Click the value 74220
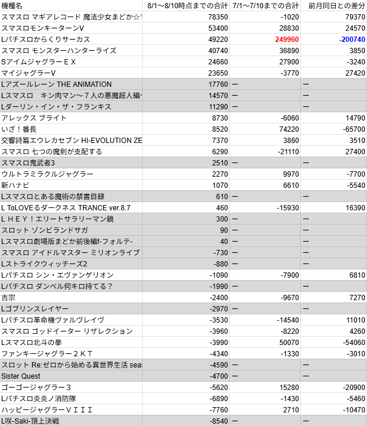Image resolution: width=367 pixels, height=426 pixels. coord(289,129)
